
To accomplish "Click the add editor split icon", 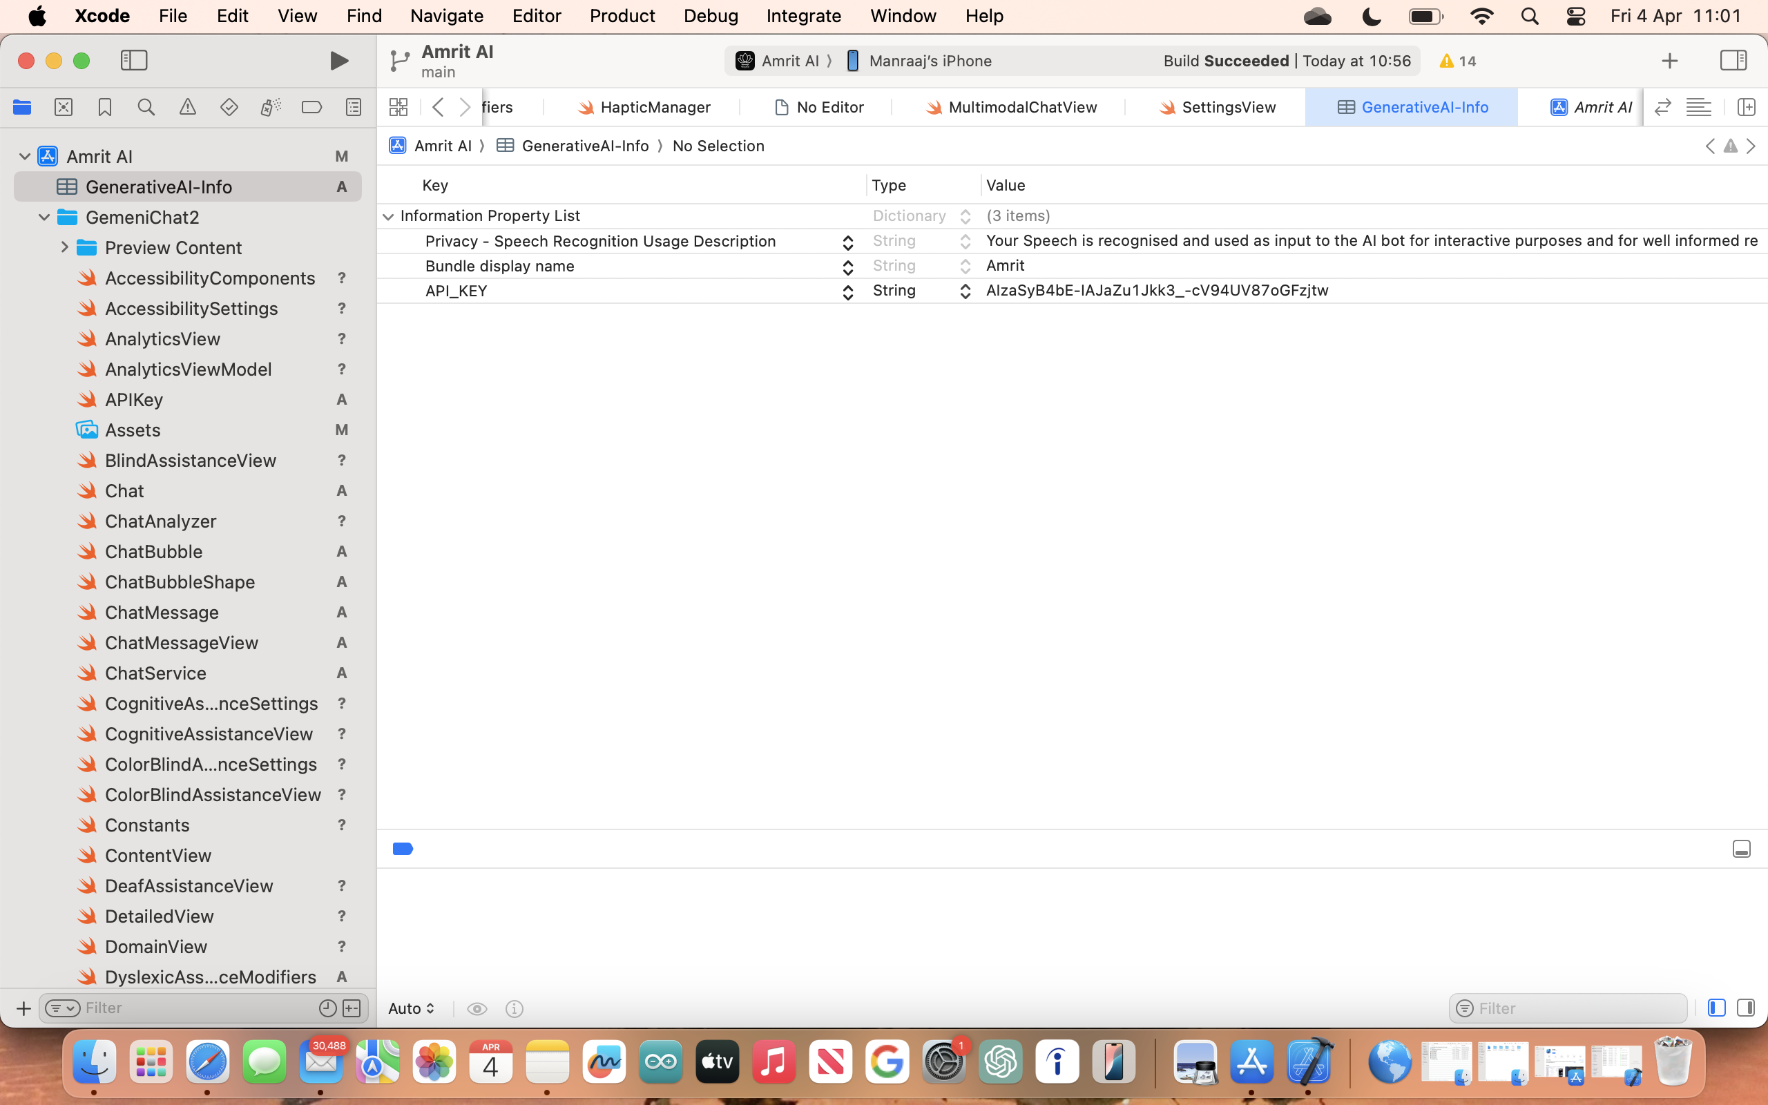I will pyautogui.click(x=1746, y=108).
